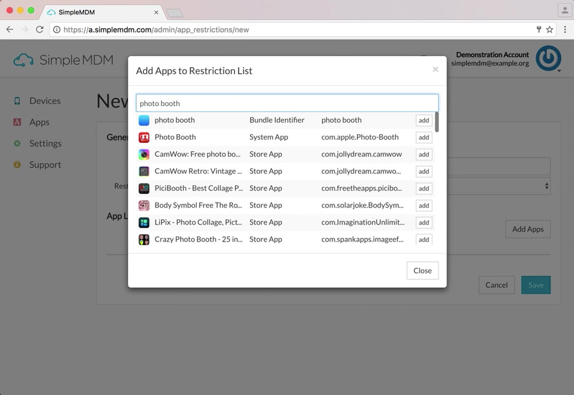Image resolution: width=574 pixels, height=395 pixels.
Task: Click the Bundle Identifier type text
Action: [277, 120]
